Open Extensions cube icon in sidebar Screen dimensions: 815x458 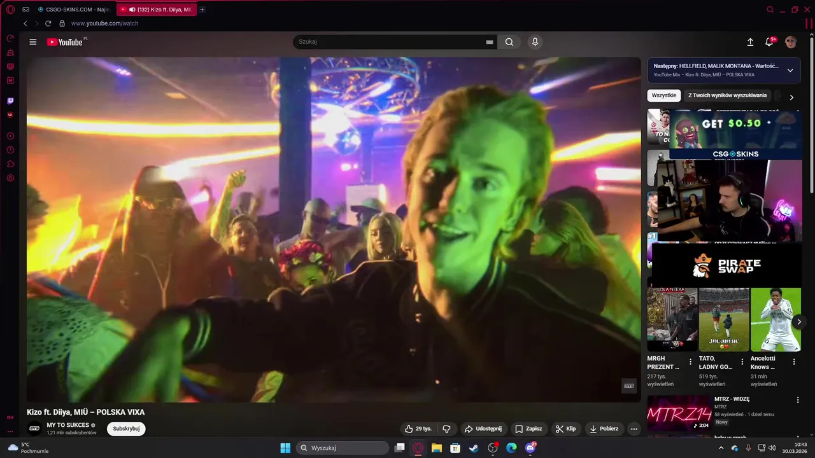point(10,164)
